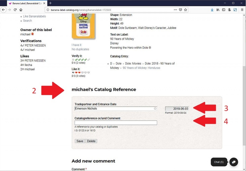Click the entrance date field showing 2019-06-03

click(x=177, y=108)
